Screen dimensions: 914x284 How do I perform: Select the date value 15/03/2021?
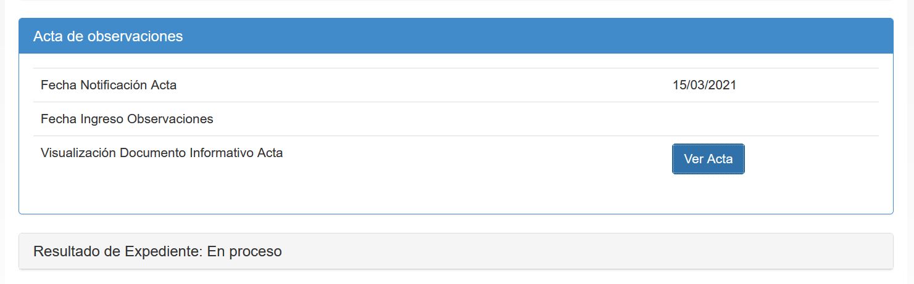click(x=704, y=85)
